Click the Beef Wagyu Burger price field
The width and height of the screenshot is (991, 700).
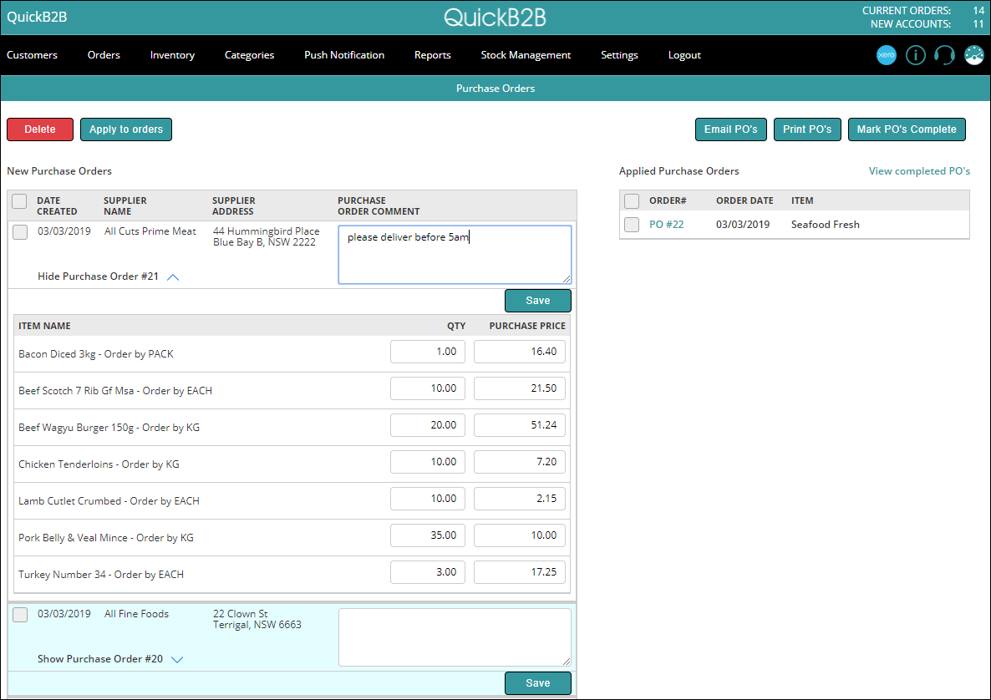click(x=520, y=425)
